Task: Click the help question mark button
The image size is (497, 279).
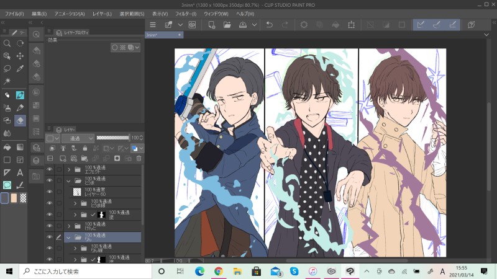Action: (472, 25)
